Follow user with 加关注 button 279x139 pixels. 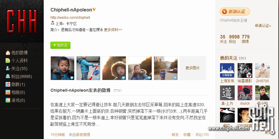(60, 45)
